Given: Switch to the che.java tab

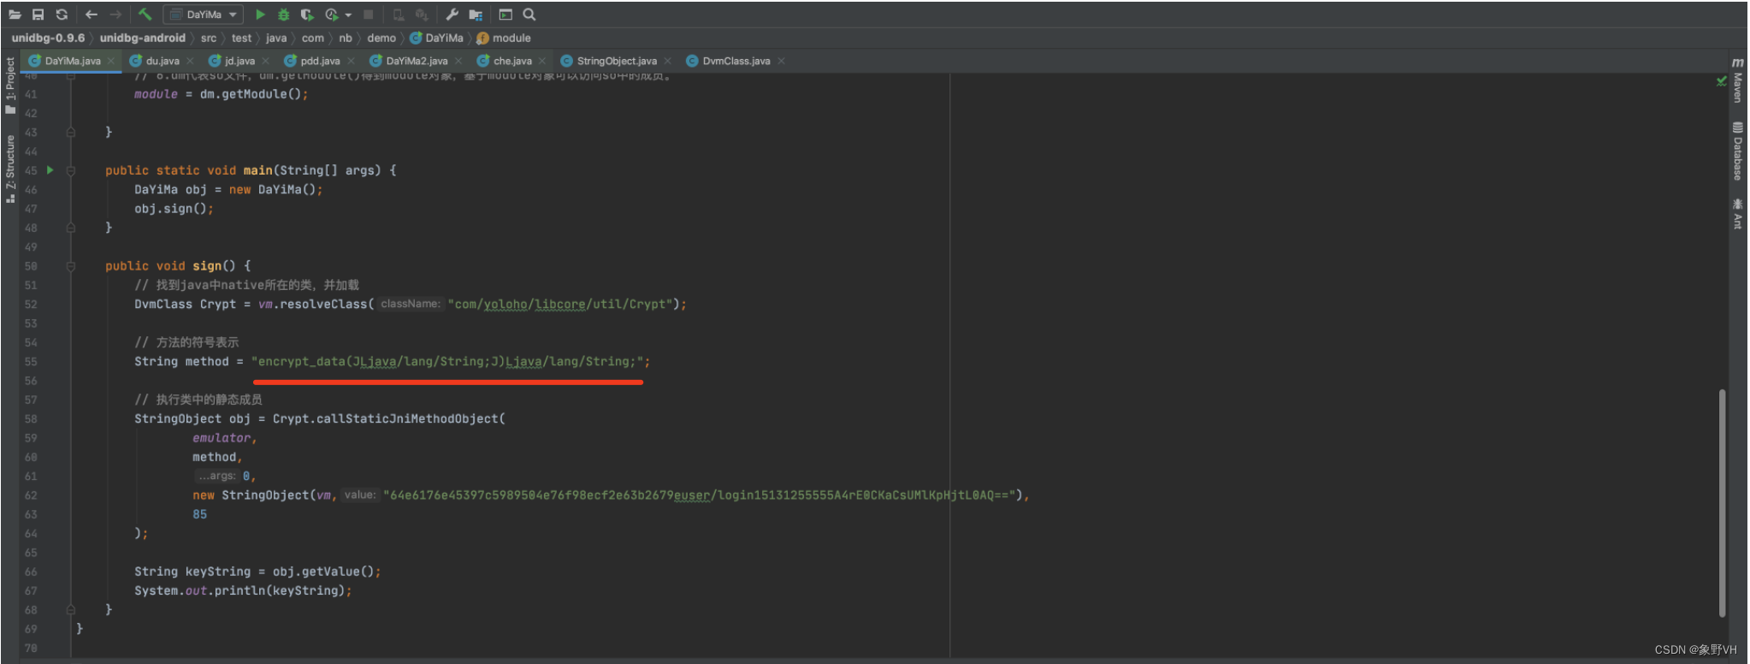Looking at the screenshot, I should [x=512, y=61].
